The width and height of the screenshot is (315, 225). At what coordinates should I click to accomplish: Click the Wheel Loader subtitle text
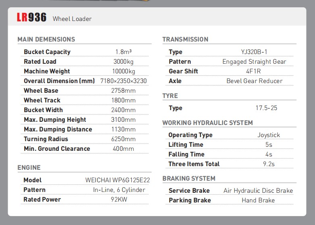pos(72,19)
